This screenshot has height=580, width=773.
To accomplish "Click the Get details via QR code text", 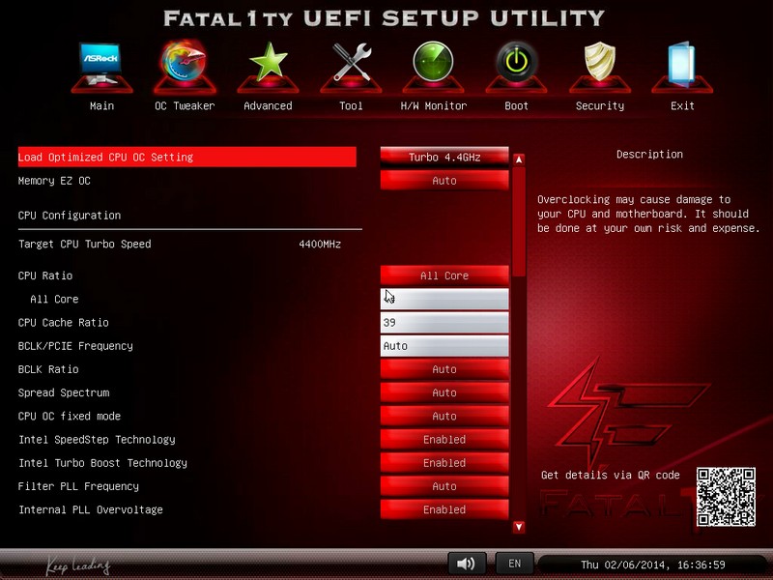I will pos(611,475).
